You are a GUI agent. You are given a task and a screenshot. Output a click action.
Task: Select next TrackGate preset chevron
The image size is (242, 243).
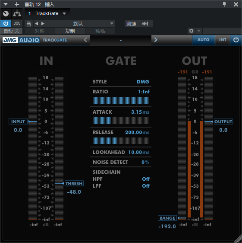(156, 40)
